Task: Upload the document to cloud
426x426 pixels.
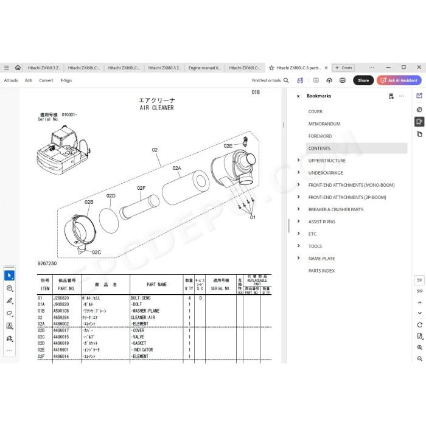Action: point(329,80)
